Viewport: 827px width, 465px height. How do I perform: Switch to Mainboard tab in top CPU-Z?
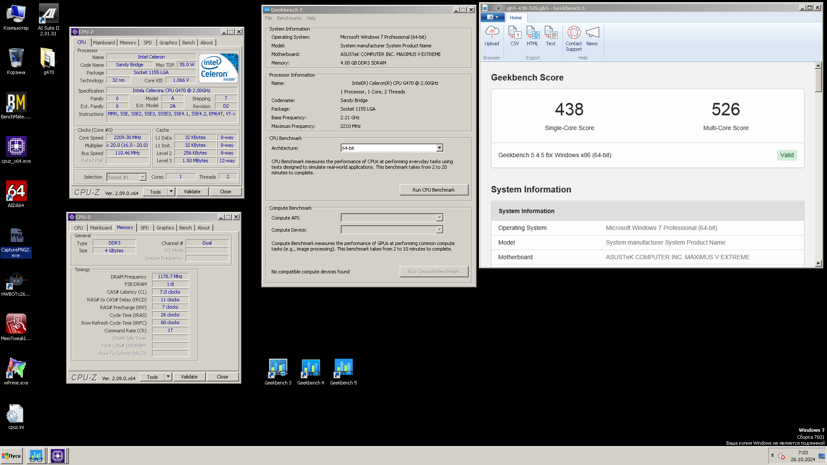(104, 43)
